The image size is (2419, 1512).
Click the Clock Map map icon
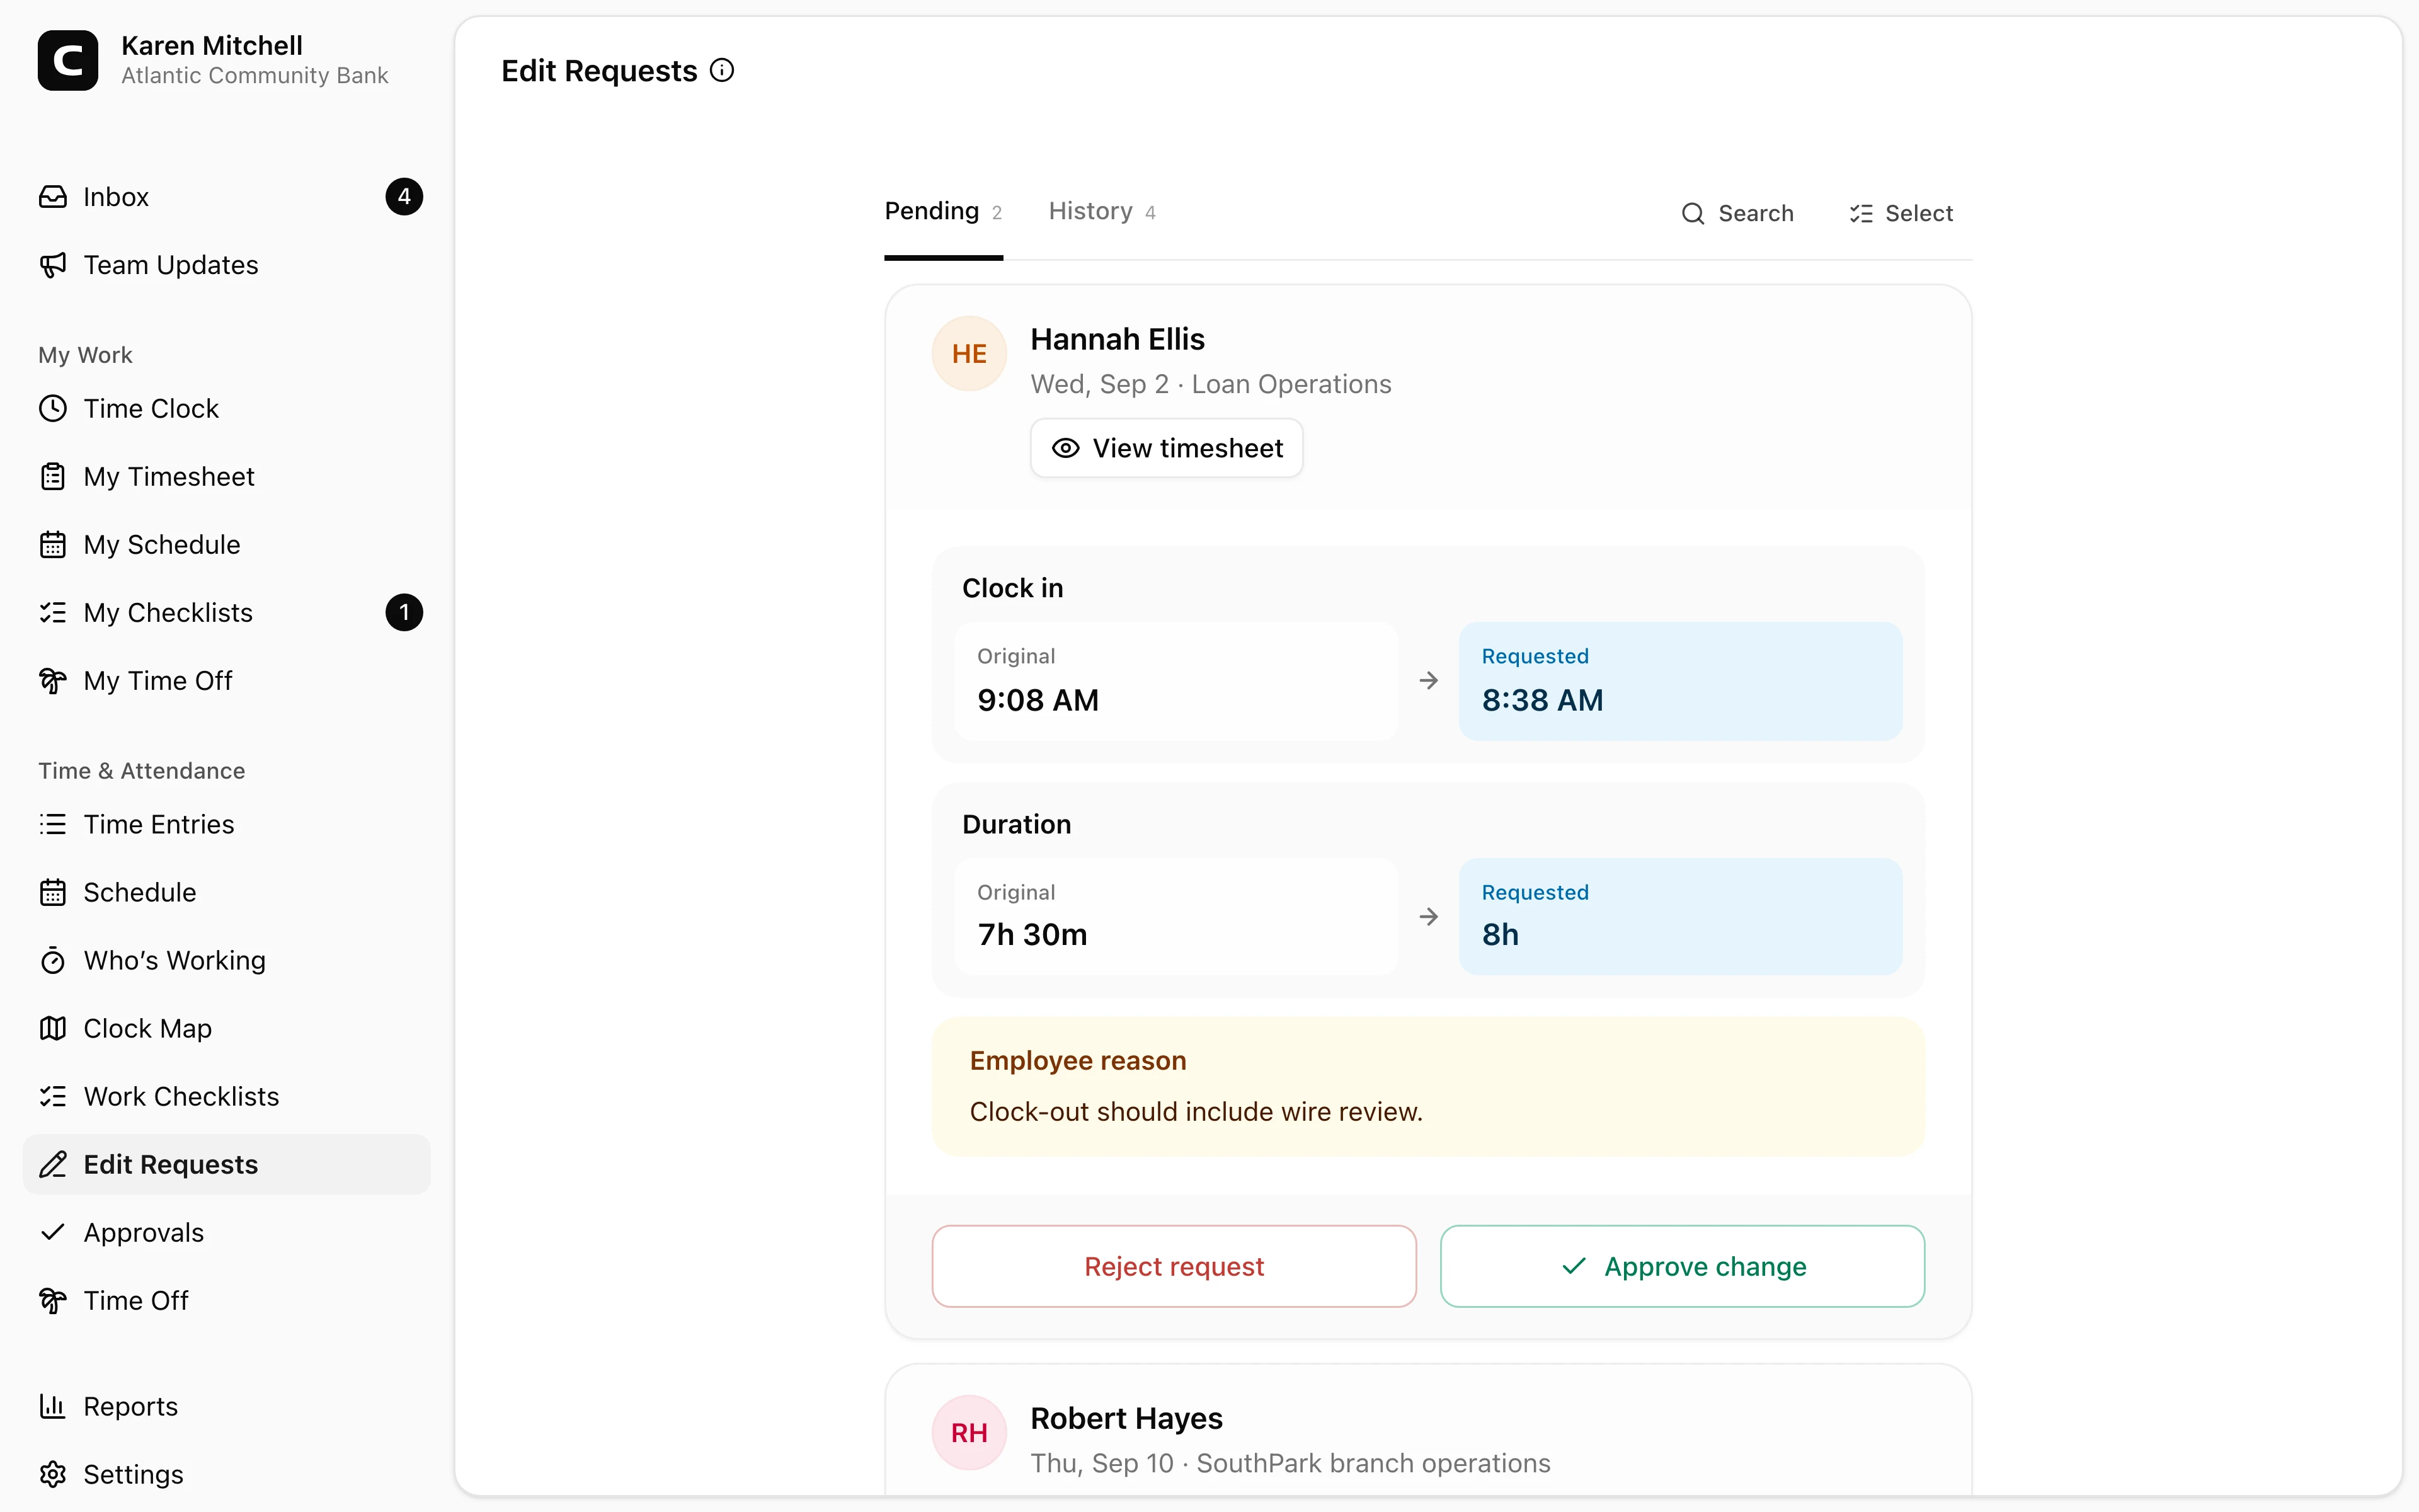click(53, 1029)
